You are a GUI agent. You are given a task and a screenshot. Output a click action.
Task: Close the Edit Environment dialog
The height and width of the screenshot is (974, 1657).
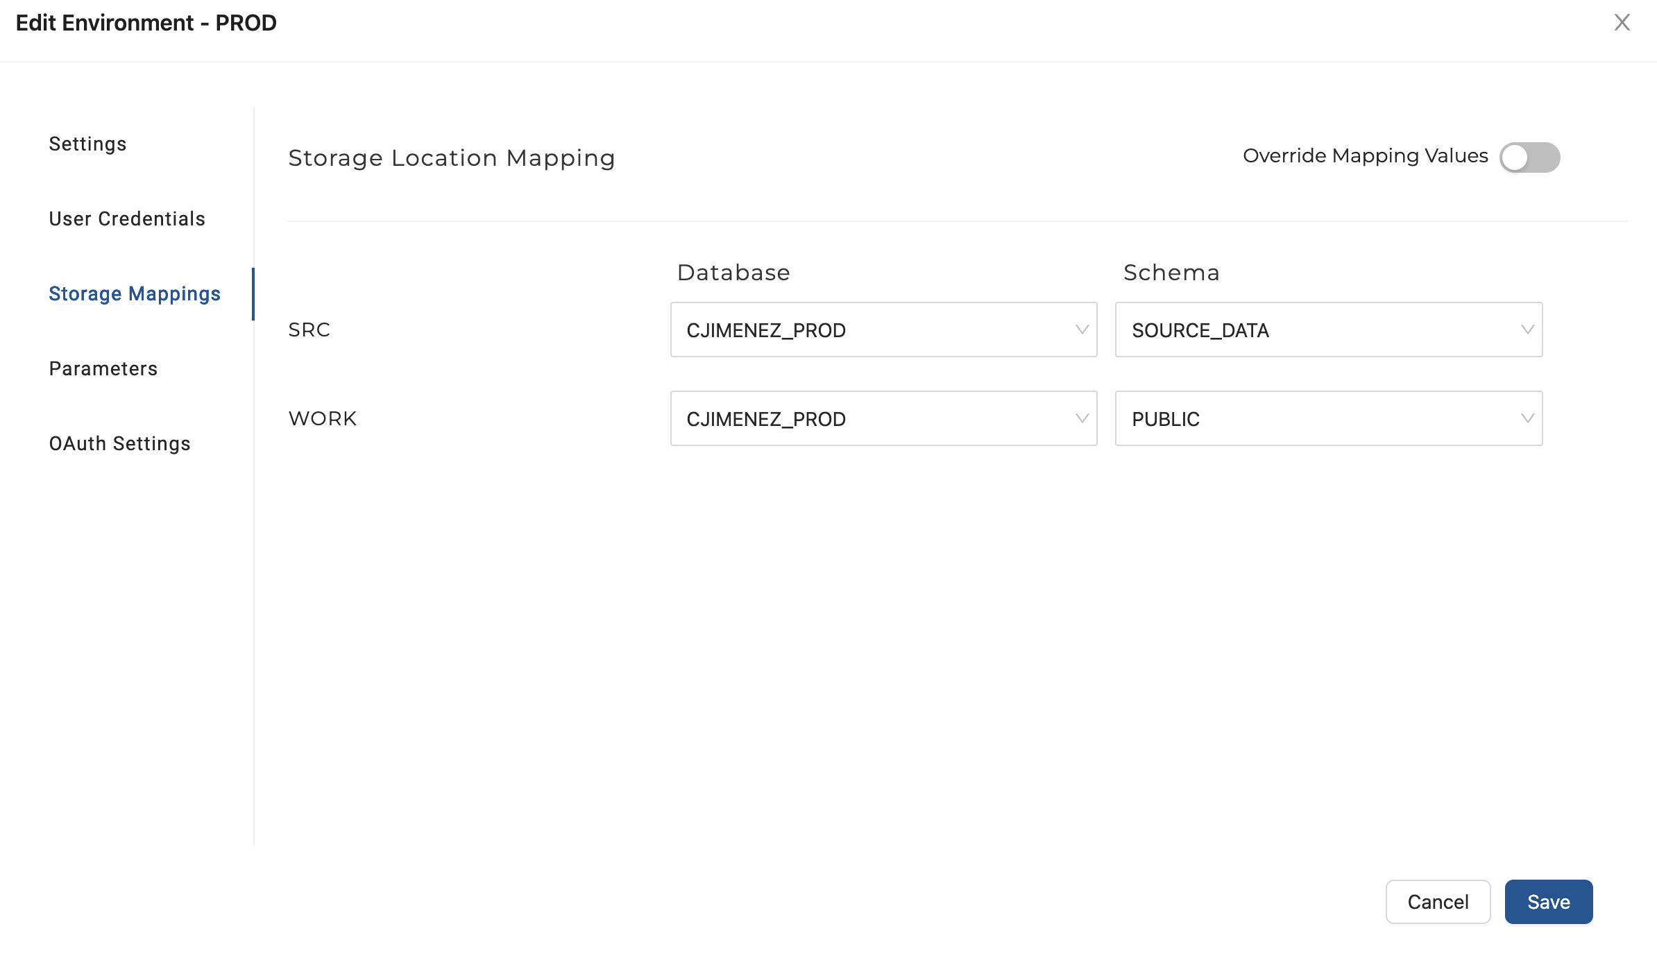[x=1622, y=23]
